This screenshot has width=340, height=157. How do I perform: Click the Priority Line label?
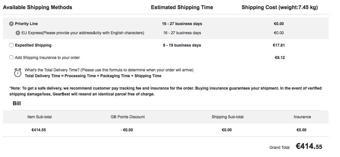point(26,24)
